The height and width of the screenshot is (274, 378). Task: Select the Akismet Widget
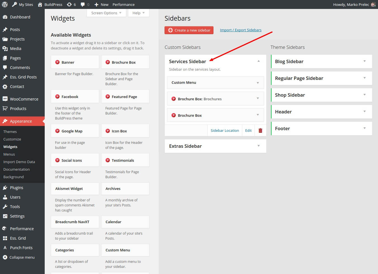coord(75,189)
